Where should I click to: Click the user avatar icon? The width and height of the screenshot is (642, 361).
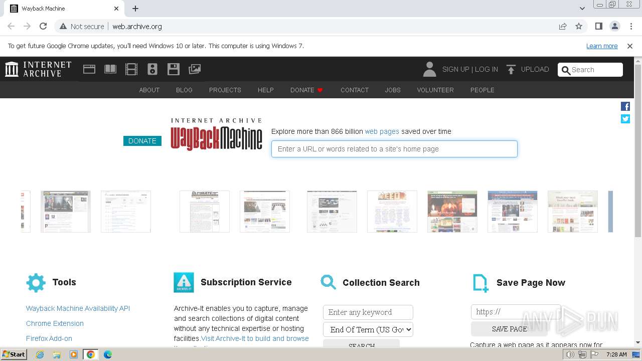tap(429, 69)
